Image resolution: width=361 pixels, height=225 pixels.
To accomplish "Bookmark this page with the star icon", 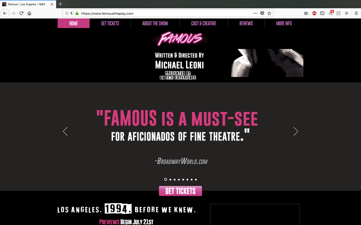I will [269, 13].
